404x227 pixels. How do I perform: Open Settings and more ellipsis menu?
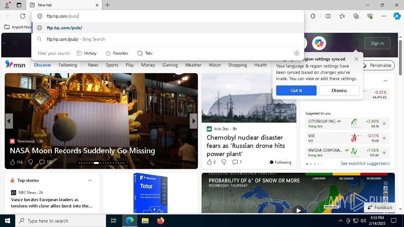[384, 16]
